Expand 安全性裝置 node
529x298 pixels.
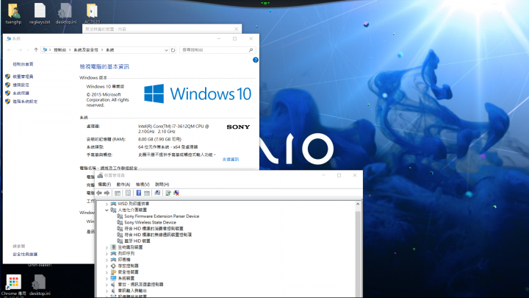tap(107, 272)
